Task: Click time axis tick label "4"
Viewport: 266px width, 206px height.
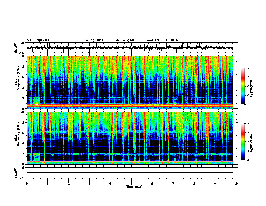Action: click(x=110, y=184)
